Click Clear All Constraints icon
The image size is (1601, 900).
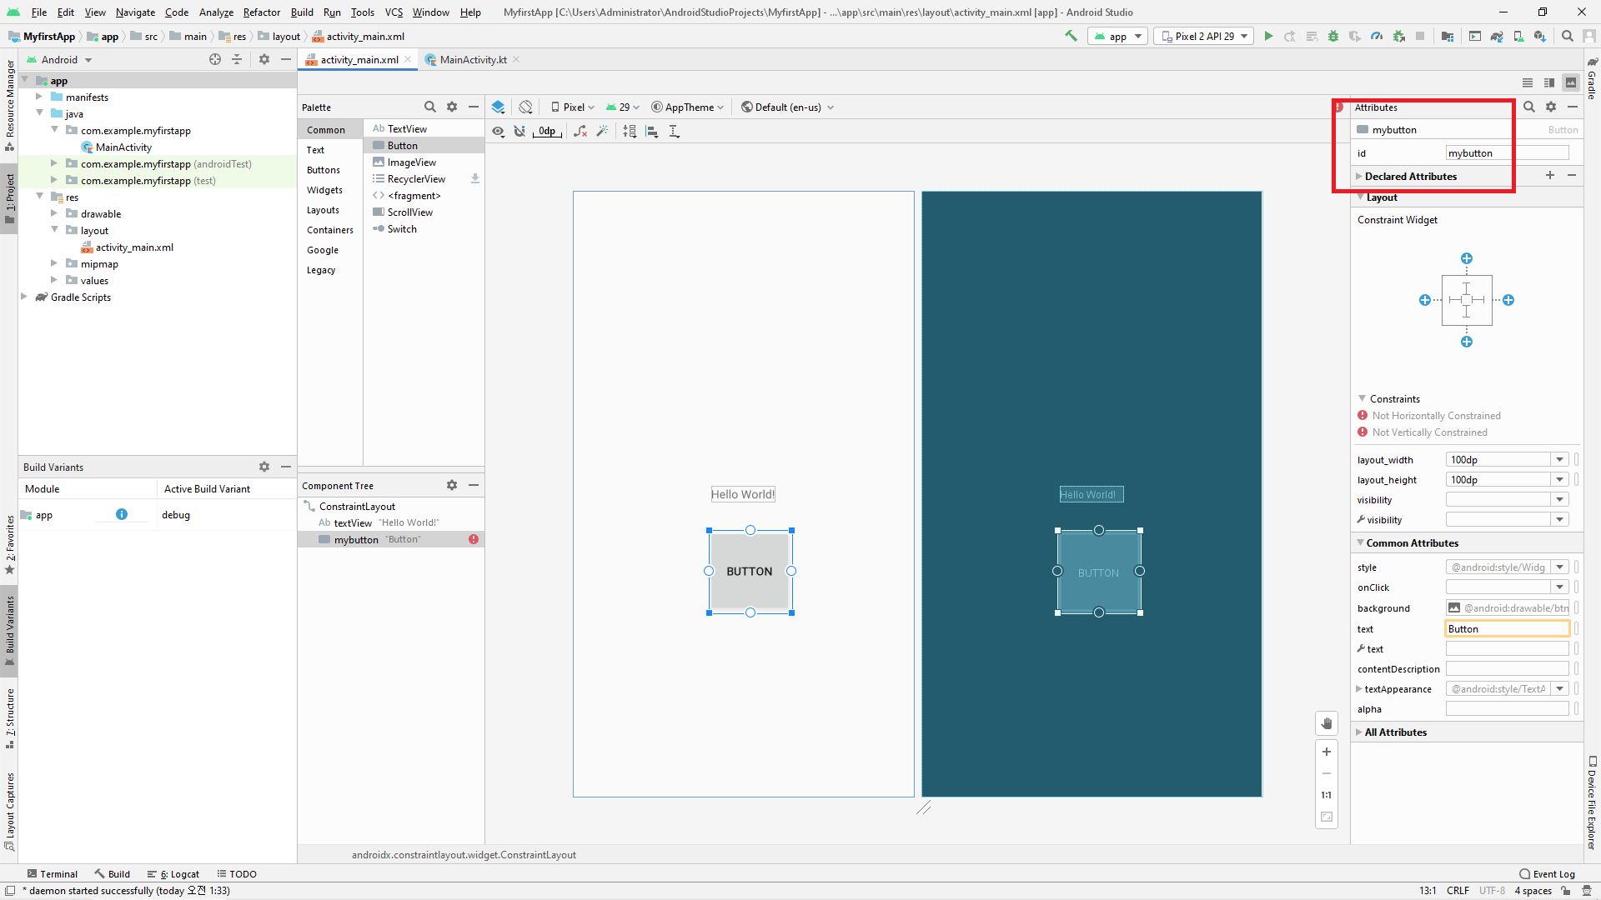point(580,131)
